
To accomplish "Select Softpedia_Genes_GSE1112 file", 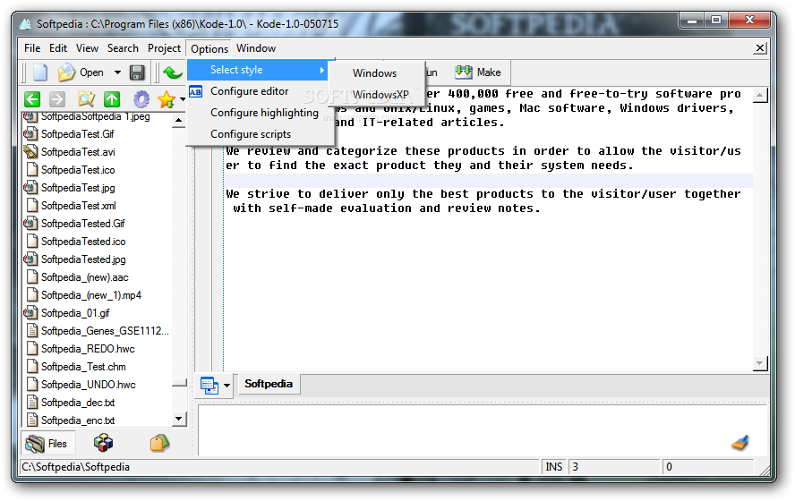I will click(105, 331).
